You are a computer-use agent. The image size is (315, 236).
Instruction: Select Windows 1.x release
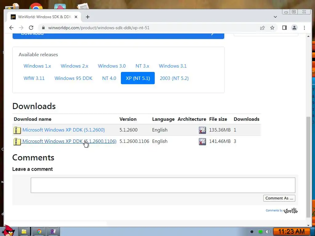37,66
